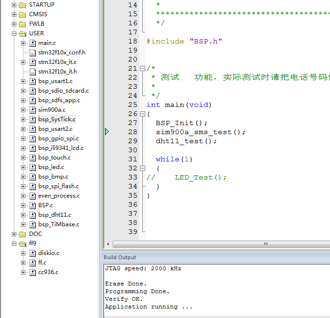The height and width of the screenshot is (318, 330).
Task: Click the bsp_ili9341_lcd.c file icon
Action: [32, 148]
